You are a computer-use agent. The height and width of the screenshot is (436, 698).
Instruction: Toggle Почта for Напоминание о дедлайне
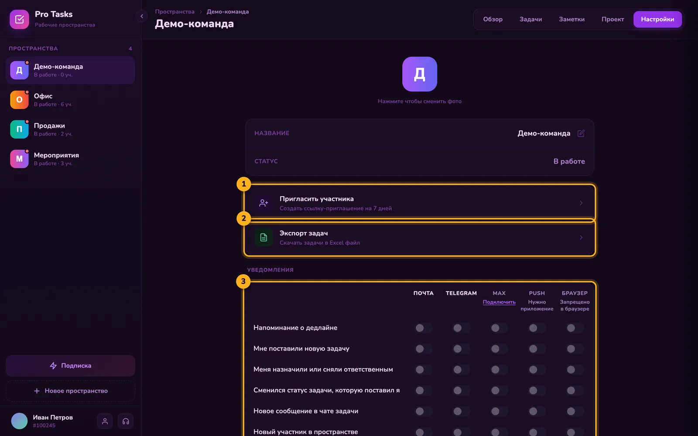pos(423,328)
